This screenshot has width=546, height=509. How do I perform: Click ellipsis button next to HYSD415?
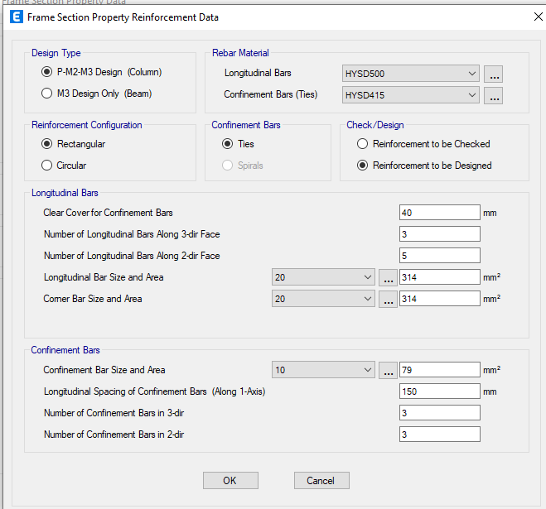(x=494, y=95)
